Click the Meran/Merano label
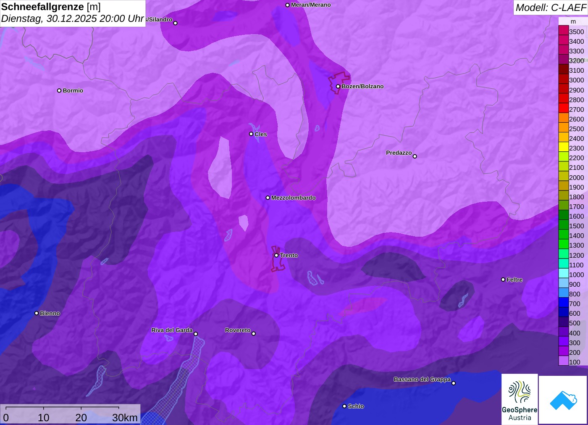588x425 pixels. tap(311, 5)
